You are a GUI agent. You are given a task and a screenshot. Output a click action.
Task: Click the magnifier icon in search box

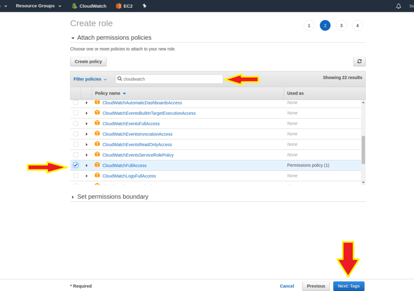(x=120, y=79)
